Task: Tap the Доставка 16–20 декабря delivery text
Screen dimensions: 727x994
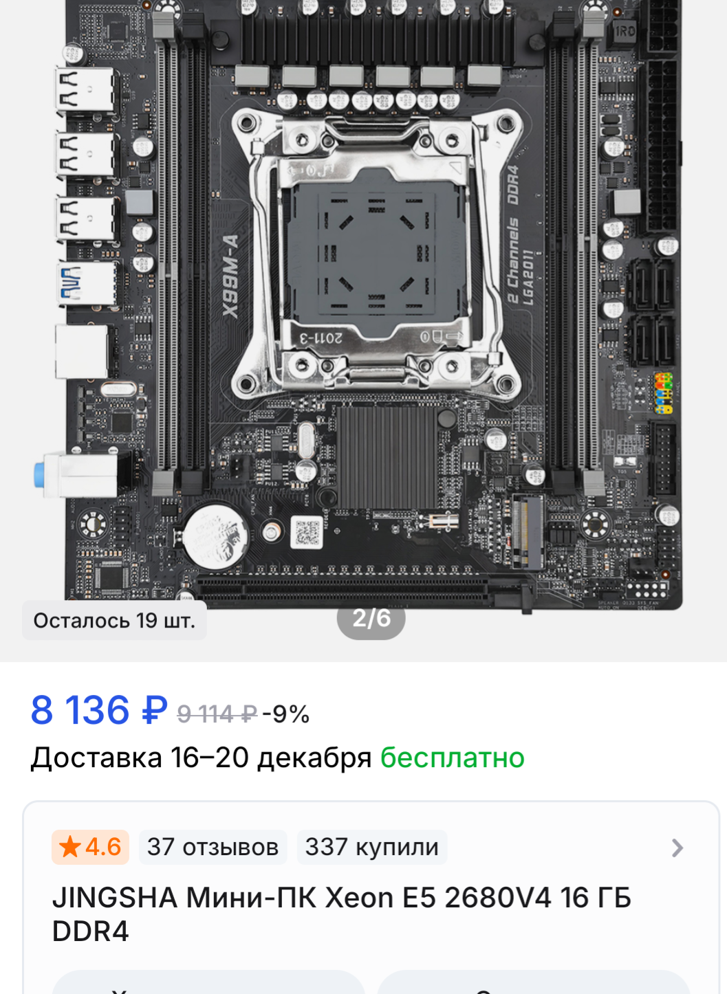Action: pyautogui.click(x=202, y=758)
